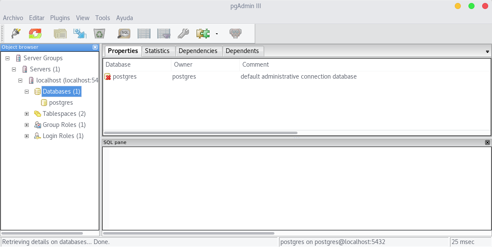Screen dimensions: 492x247
Task: Open the maintenance wrench tool
Action: (183, 33)
